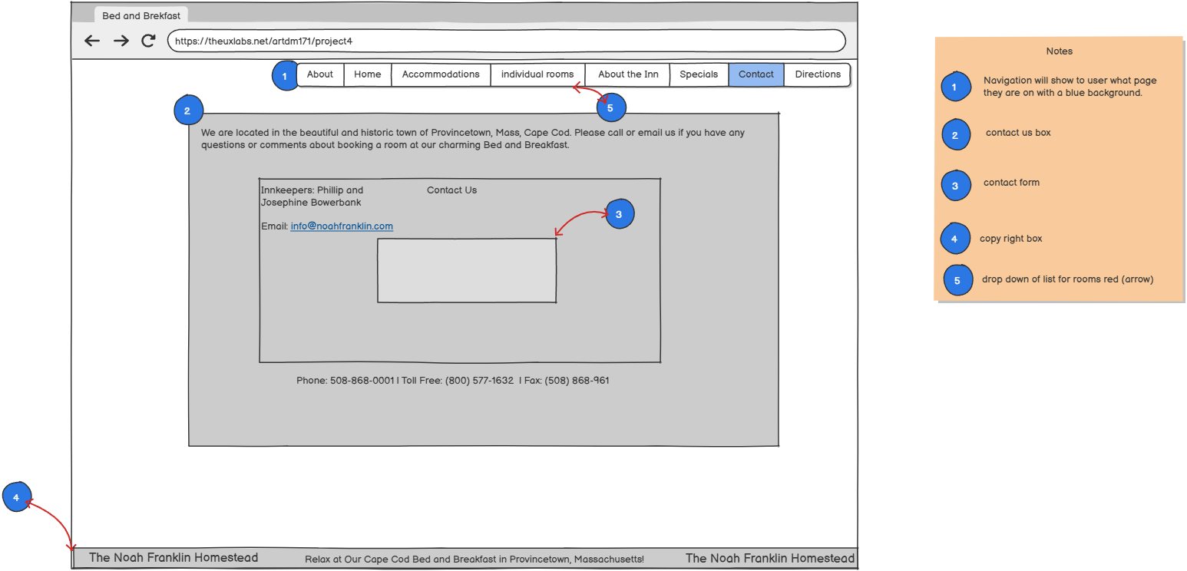Click the About the Inn nav link
This screenshot has height=571, width=1187.
click(x=628, y=74)
